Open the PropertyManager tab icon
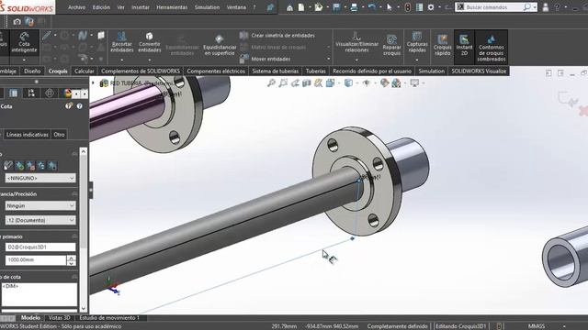 pyautogui.click(x=13, y=93)
